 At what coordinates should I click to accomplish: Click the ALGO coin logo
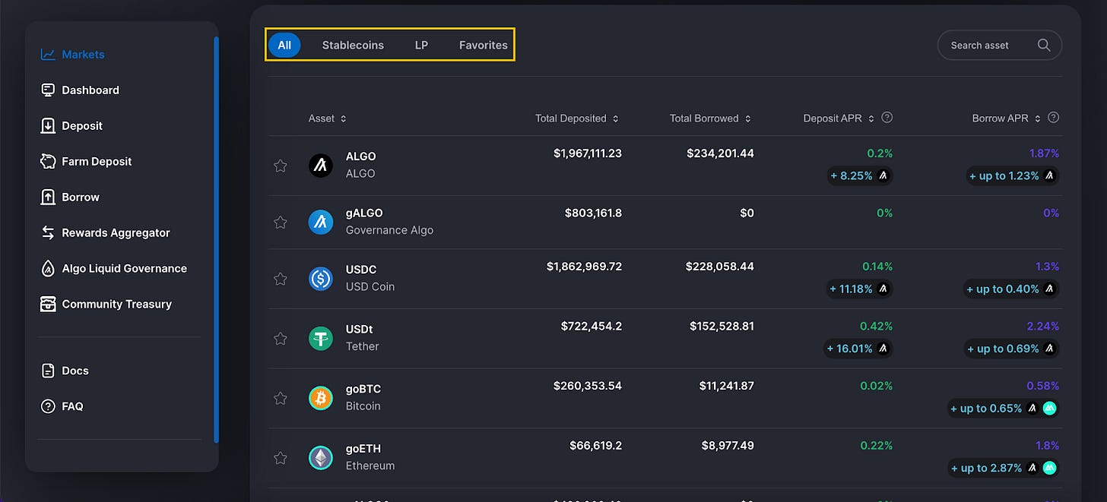tap(321, 165)
